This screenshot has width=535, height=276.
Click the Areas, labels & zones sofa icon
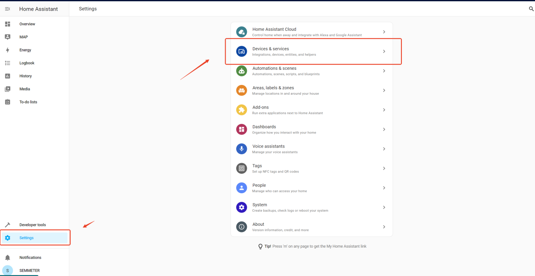tap(241, 90)
